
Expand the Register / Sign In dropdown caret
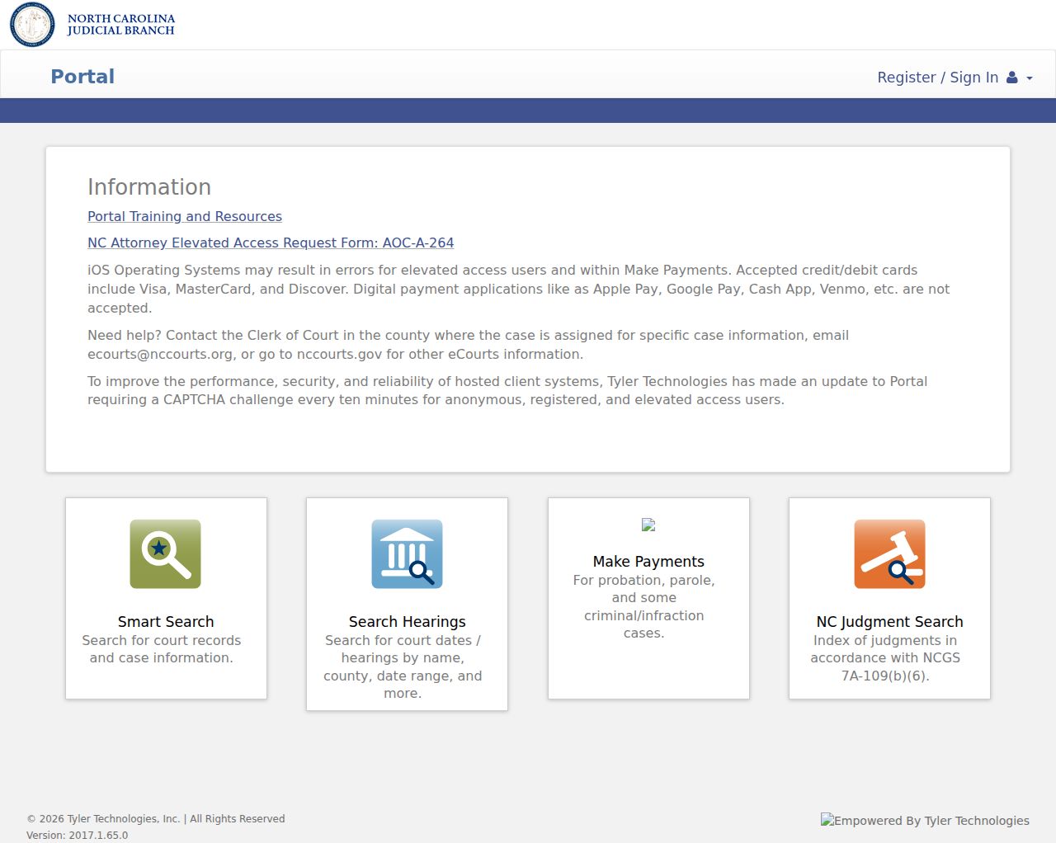pos(1030,78)
